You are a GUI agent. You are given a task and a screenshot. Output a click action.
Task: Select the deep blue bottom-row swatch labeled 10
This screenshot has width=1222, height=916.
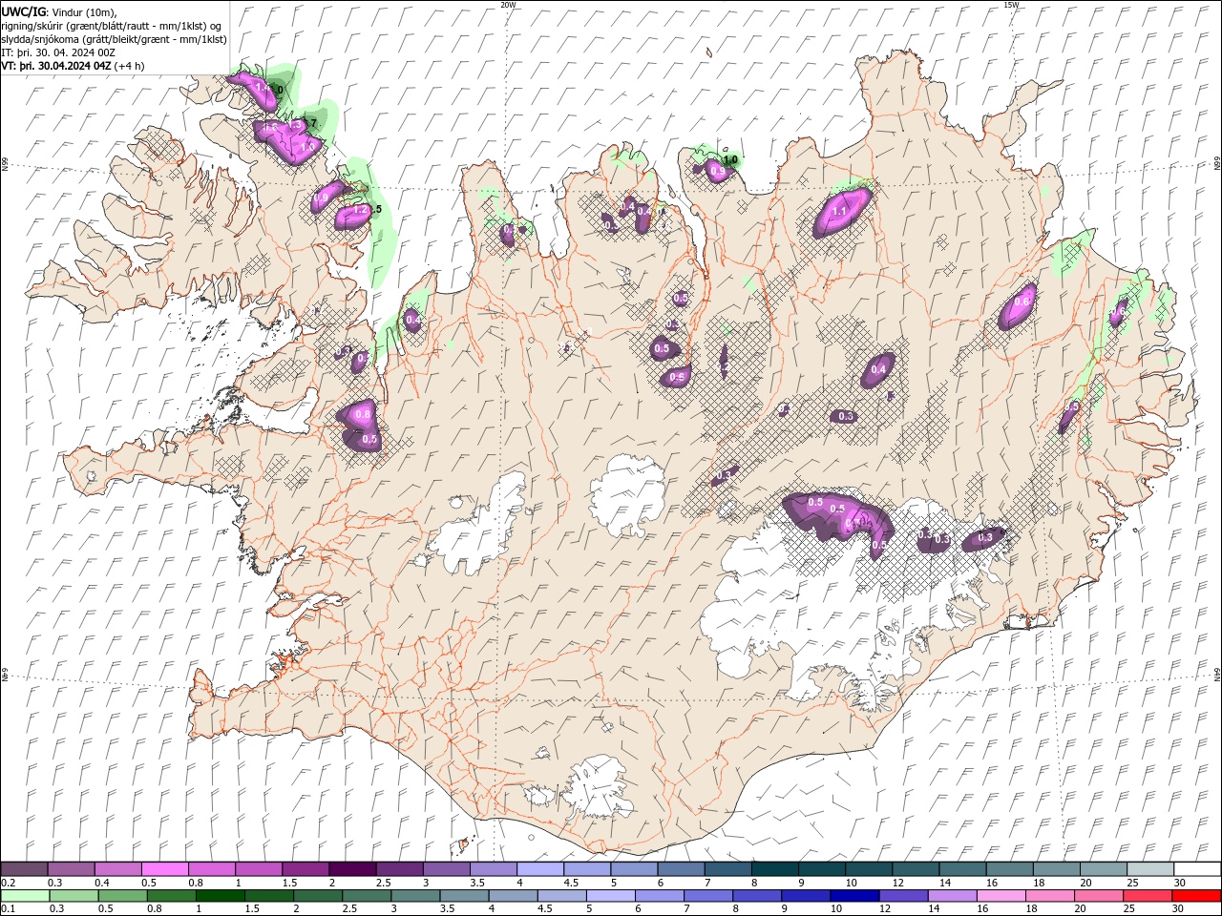click(853, 896)
